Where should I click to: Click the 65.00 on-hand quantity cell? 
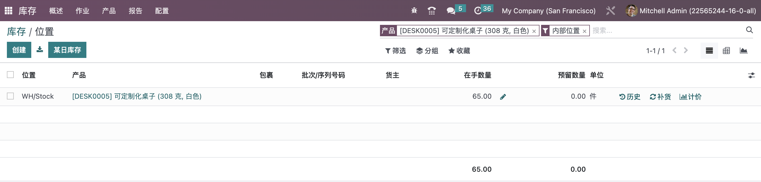pos(482,97)
